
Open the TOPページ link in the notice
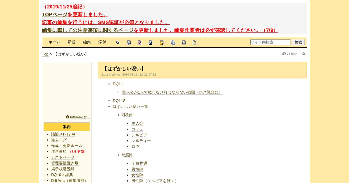pos(55,15)
